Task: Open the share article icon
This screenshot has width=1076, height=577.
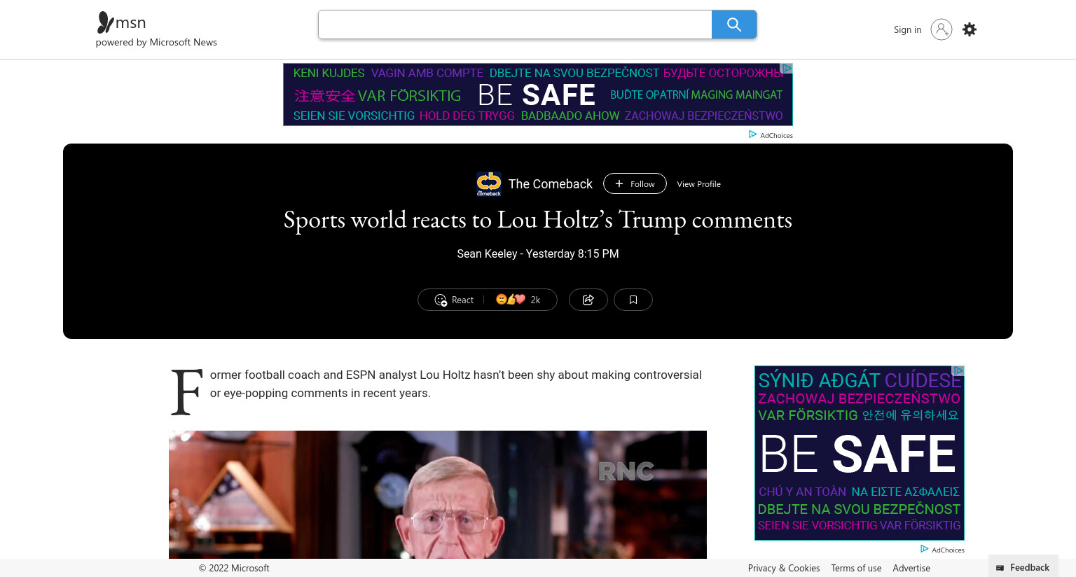Action: (x=588, y=300)
